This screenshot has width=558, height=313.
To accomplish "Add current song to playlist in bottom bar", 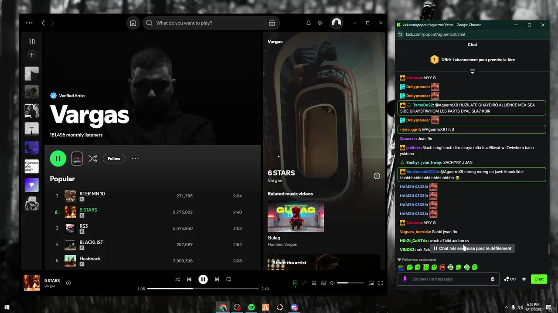I will click(x=68, y=283).
